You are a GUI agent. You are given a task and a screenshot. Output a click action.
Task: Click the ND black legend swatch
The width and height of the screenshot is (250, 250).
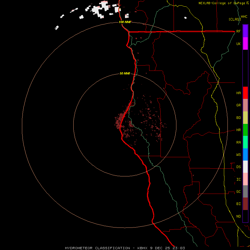[x=245, y=216]
